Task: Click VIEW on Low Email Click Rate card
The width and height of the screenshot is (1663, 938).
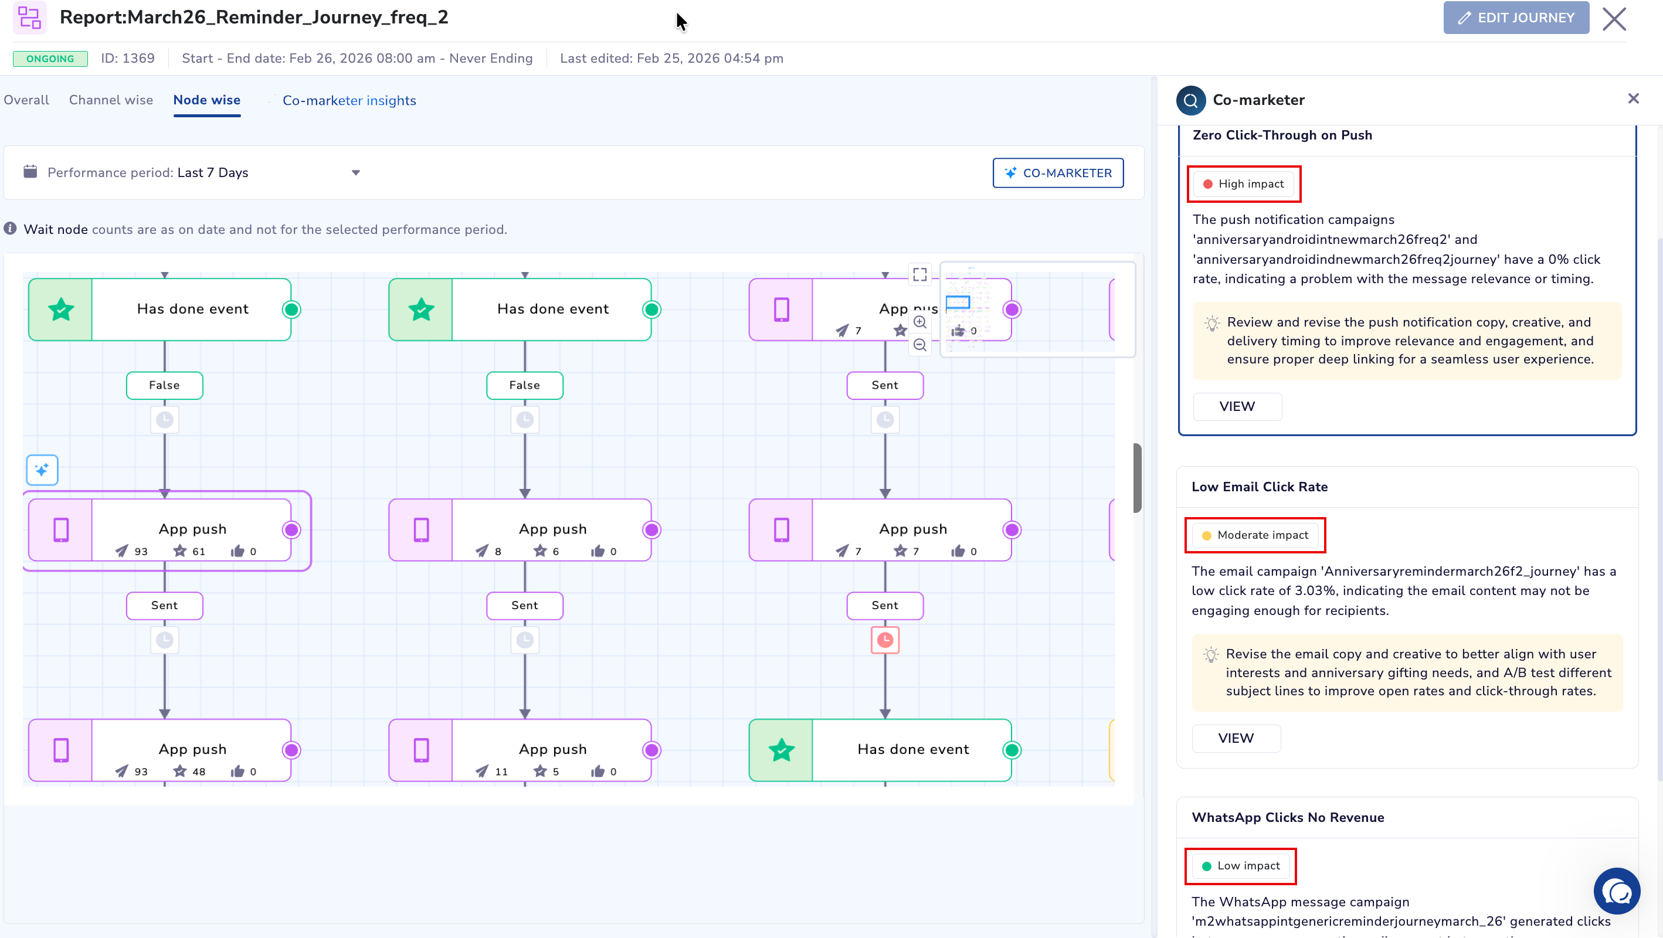Action: click(1236, 738)
